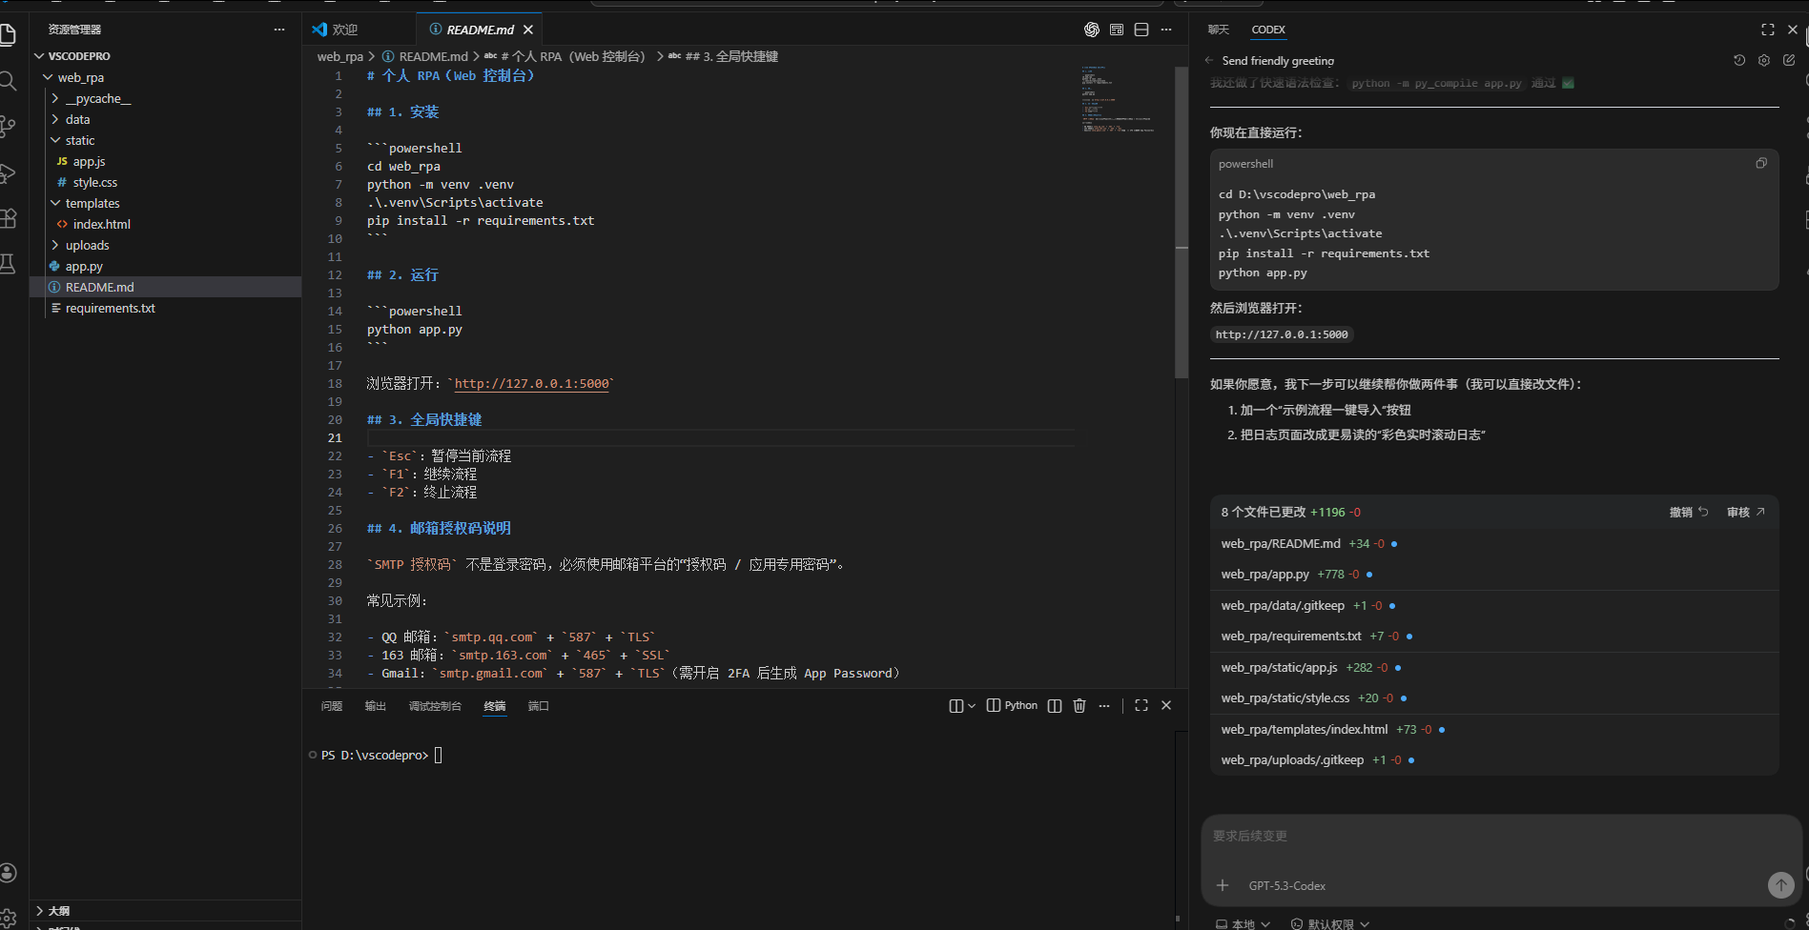Open Codex task history
The height and width of the screenshot is (930, 1809).
1739,60
